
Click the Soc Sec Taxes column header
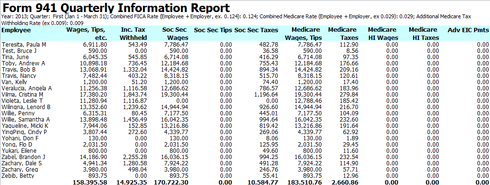256,30
